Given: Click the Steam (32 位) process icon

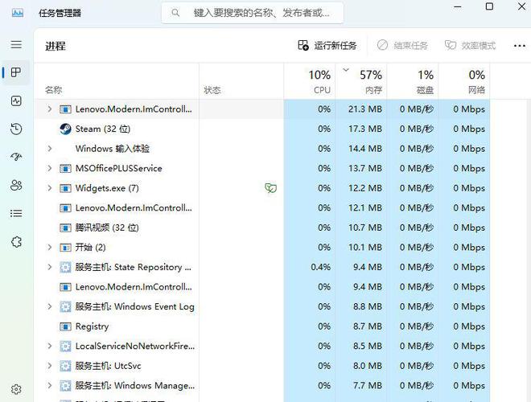Looking at the screenshot, I should click(x=65, y=129).
